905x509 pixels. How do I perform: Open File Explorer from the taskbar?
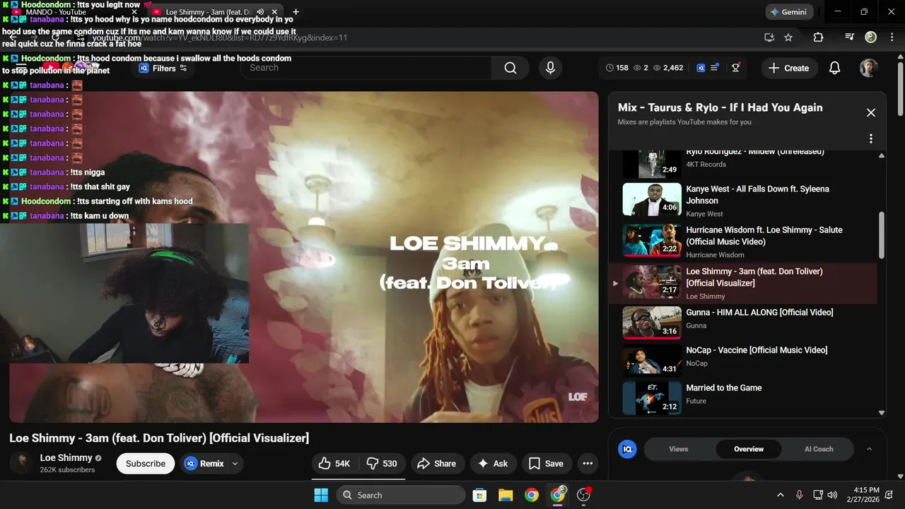505,495
